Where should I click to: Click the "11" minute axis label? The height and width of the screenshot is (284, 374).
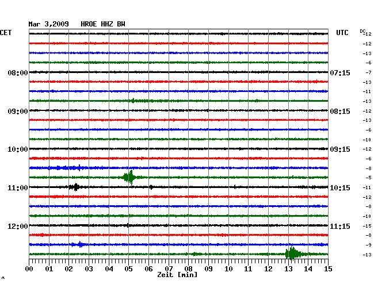(248, 268)
